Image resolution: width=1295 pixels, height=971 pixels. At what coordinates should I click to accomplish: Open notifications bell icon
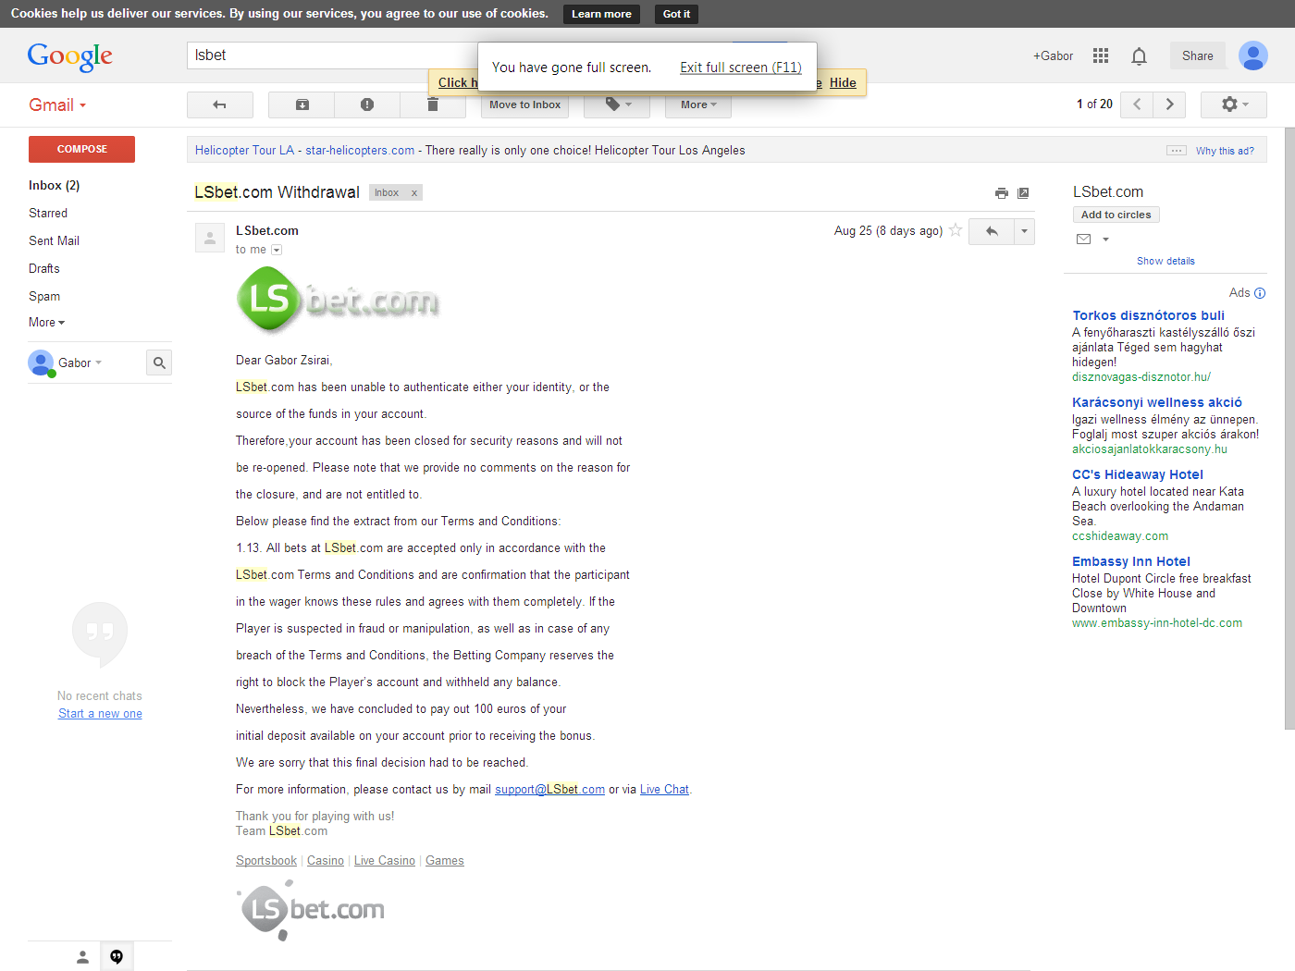click(1140, 55)
